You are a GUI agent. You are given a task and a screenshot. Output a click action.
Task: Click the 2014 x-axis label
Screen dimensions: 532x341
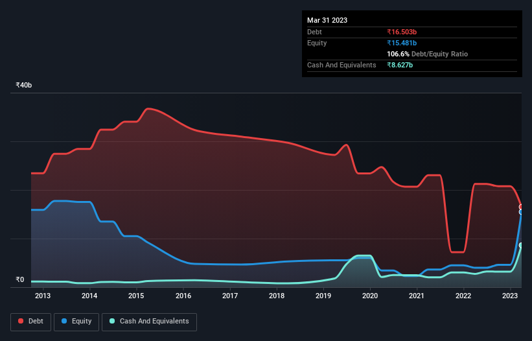tap(89, 296)
